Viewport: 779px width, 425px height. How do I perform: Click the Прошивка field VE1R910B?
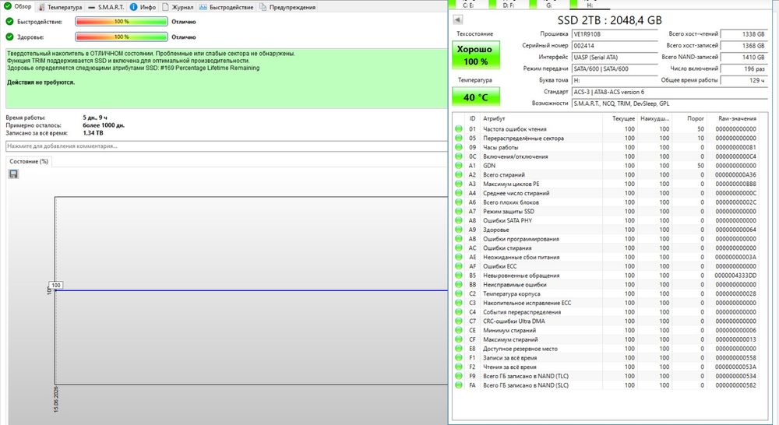pyautogui.click(x=615, y=34)
